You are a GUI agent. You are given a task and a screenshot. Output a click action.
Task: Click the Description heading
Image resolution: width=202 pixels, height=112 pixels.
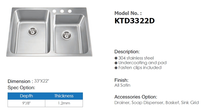(127, 52)
